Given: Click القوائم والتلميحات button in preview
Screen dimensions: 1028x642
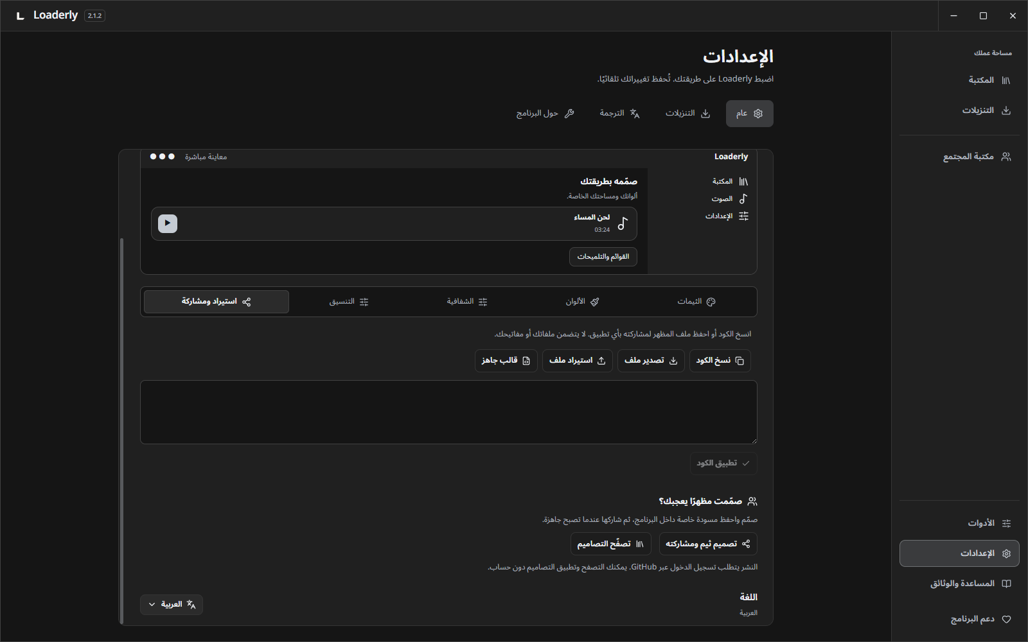Looking at the screenshot, I should 603,257.
